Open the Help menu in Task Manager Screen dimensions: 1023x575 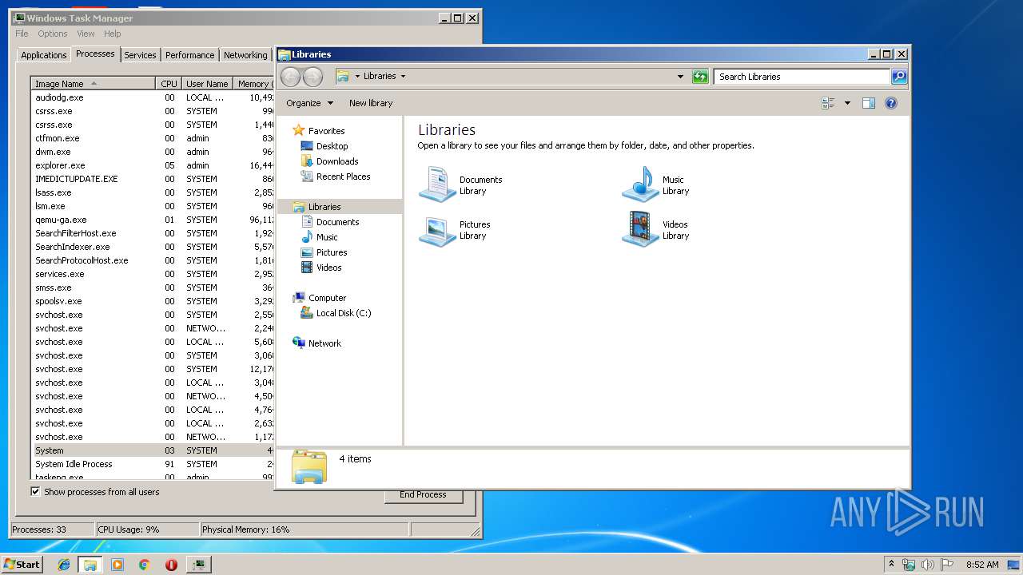tap(113, 34)
